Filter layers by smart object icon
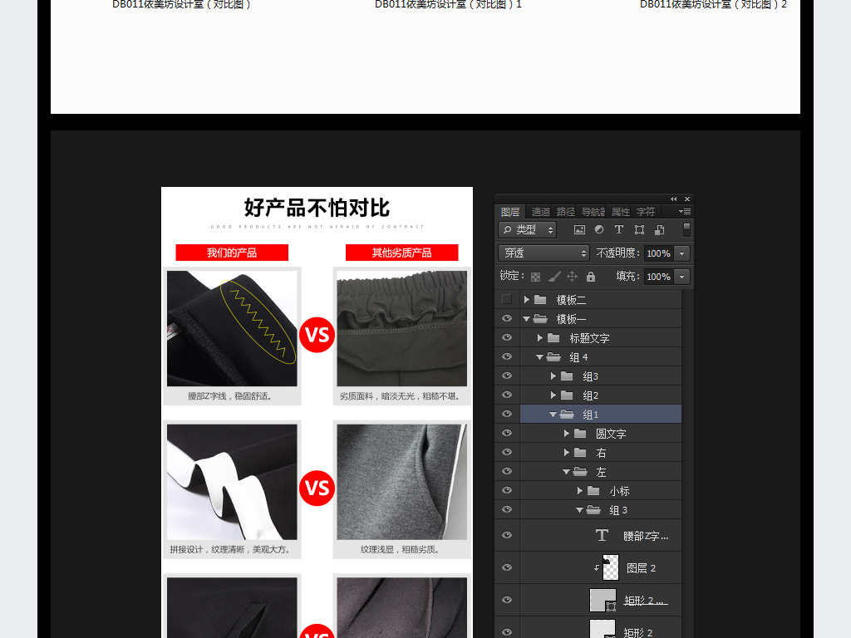851x638 pixels. [659, 230]
